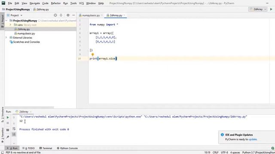
Task: Open the 2dArray run configuration dropdown
Action: click(258, 9)
